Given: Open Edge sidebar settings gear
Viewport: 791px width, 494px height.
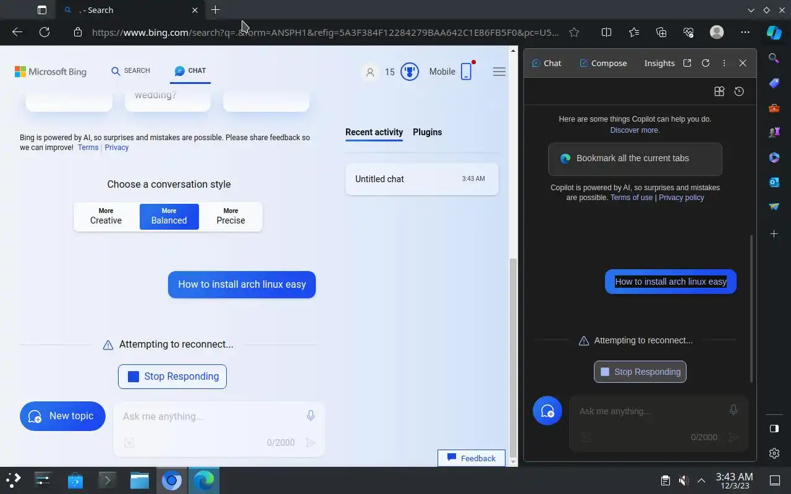Looking at the screenshot, I should tap(774, 453).
